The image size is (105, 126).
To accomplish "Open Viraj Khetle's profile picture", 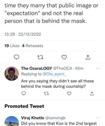I will [x=12, y=121].
